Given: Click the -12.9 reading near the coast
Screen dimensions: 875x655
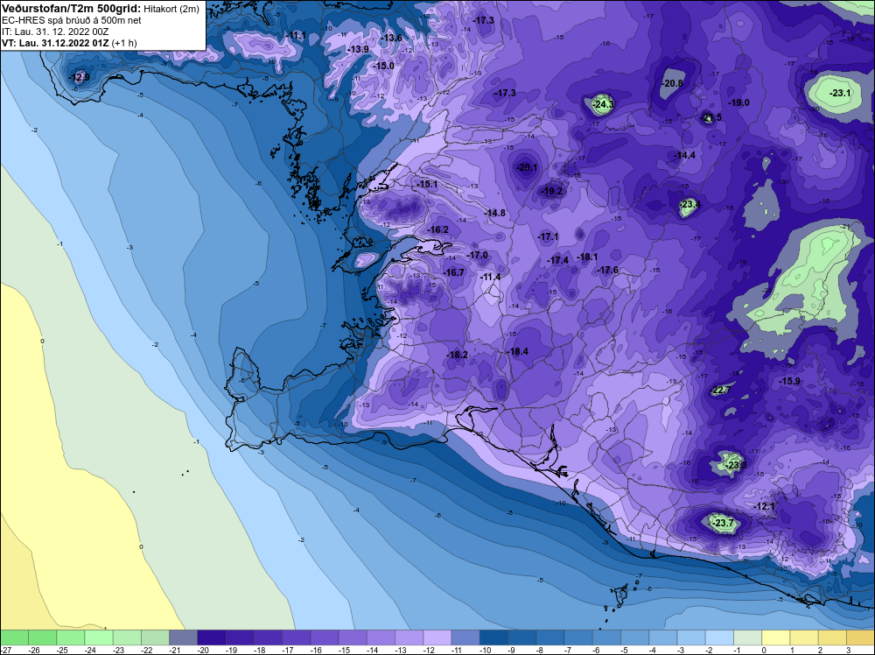Looking at the screenshot, I should 80,77.
